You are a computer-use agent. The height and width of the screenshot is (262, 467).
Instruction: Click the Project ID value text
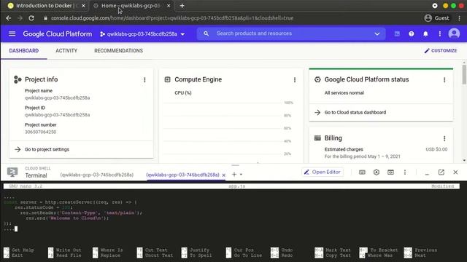(57, 115)
